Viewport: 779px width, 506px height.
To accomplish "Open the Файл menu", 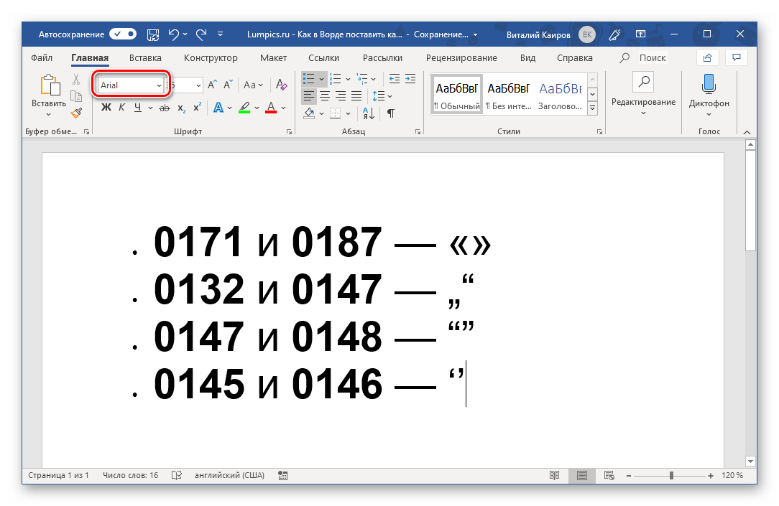I will click(42, 57).
